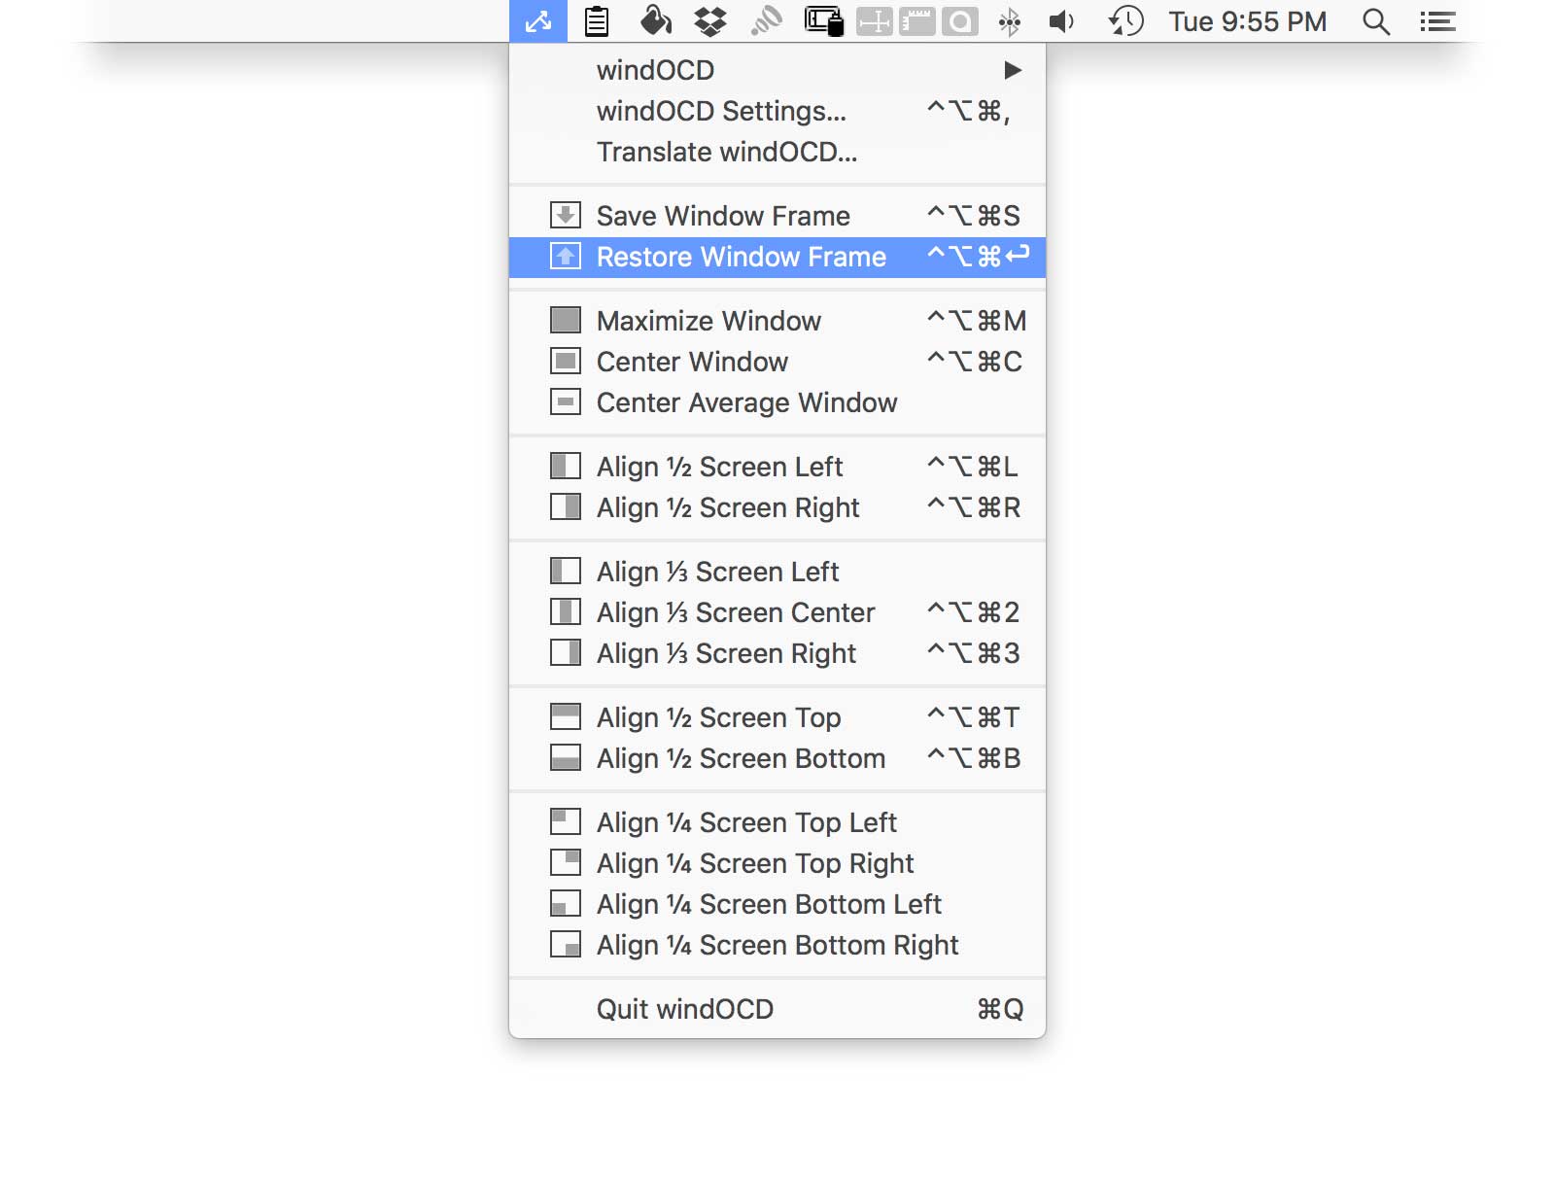Open Notification Center list icon
Screen dimensions: 1555x1183
pos(1437,21)
